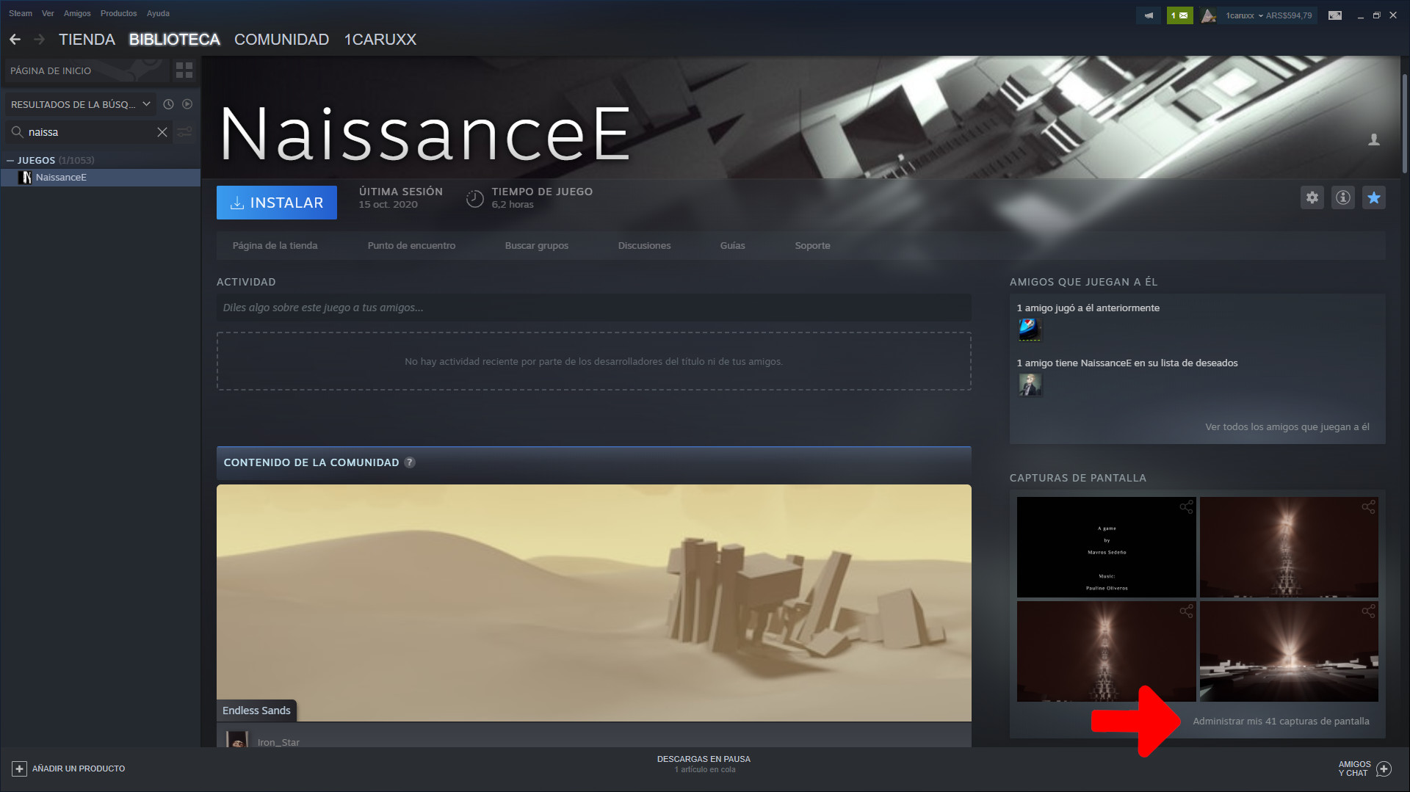1410x792 pixels.
Task: Open the grid view icon beside Página de inicio
Action: 184,70
